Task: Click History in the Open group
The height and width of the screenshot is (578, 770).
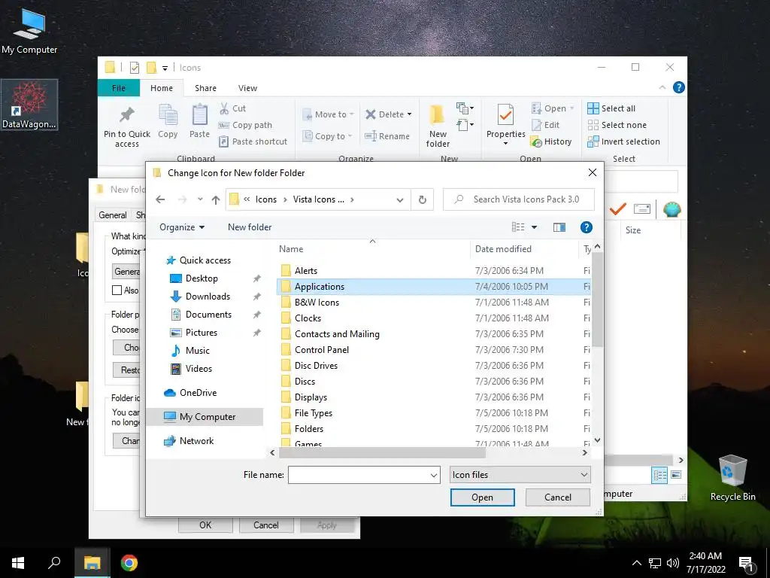Action: [x=551, y=141]
